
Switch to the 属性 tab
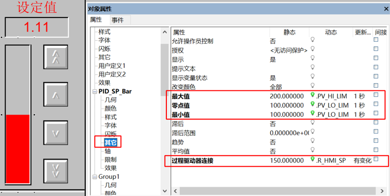click(x=96, y=20)
